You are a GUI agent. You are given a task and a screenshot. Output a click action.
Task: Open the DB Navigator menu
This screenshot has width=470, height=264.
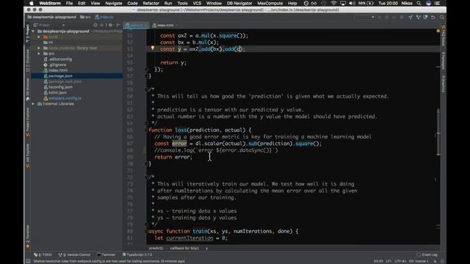(x=239, y=3)
